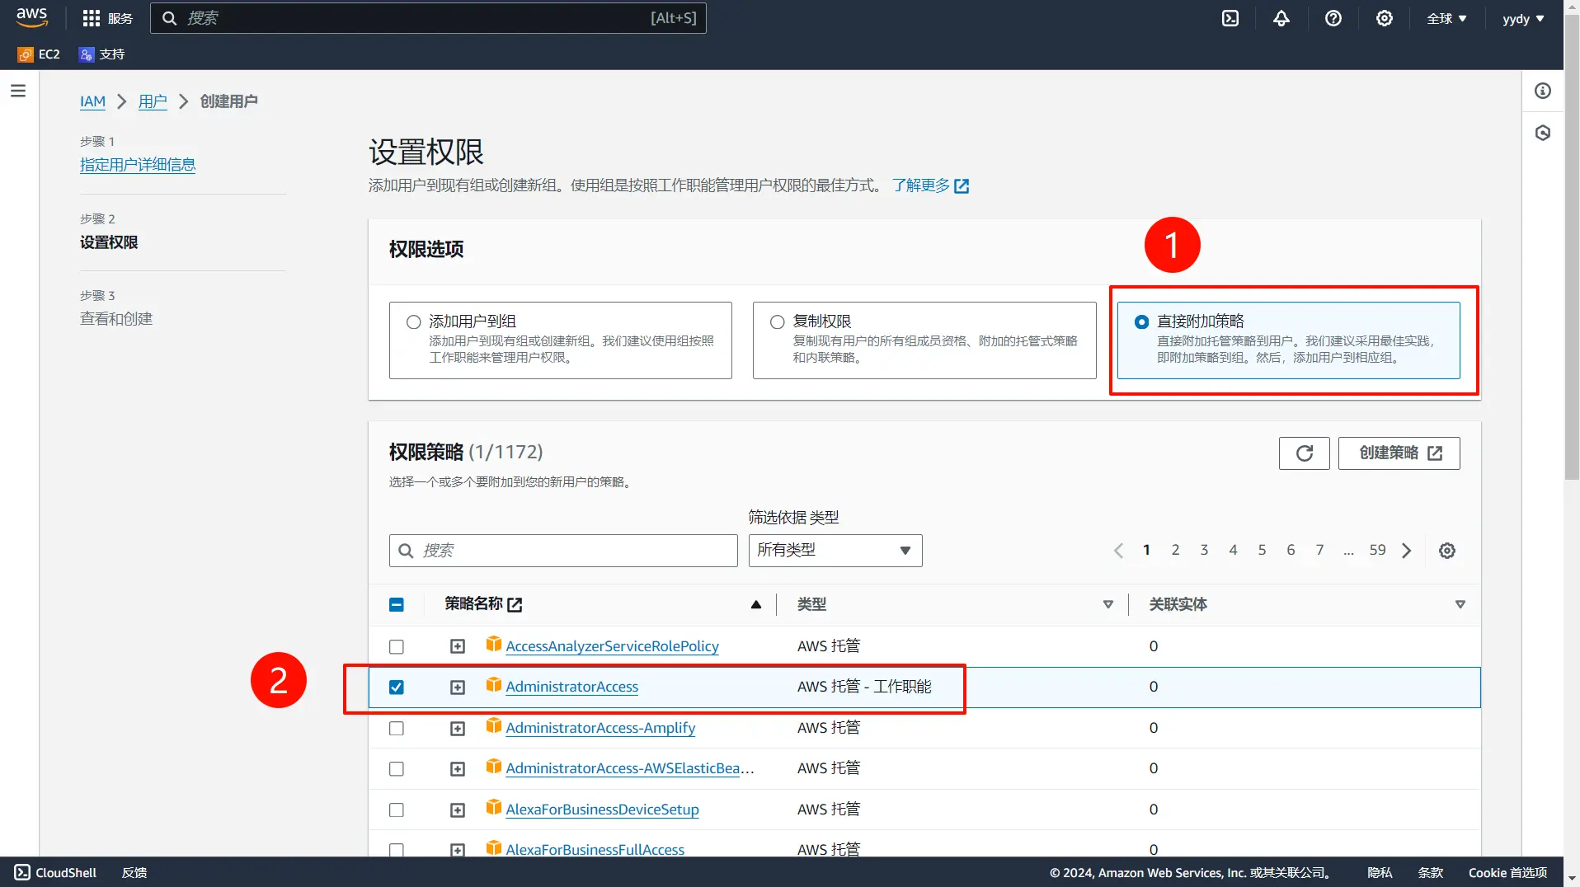Open the help question mark menu

click(x=1333, y=18)
